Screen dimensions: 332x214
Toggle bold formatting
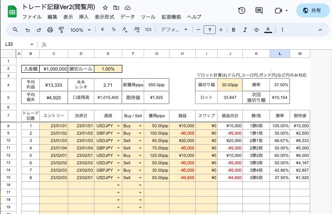coord(234,30)
